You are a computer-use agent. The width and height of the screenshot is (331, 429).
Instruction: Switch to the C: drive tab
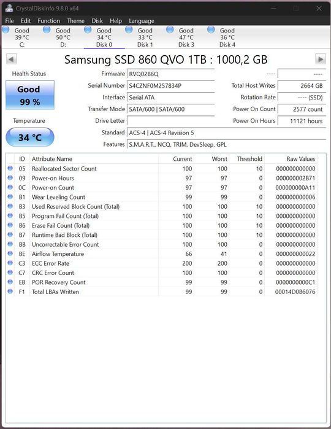point(22,37)
